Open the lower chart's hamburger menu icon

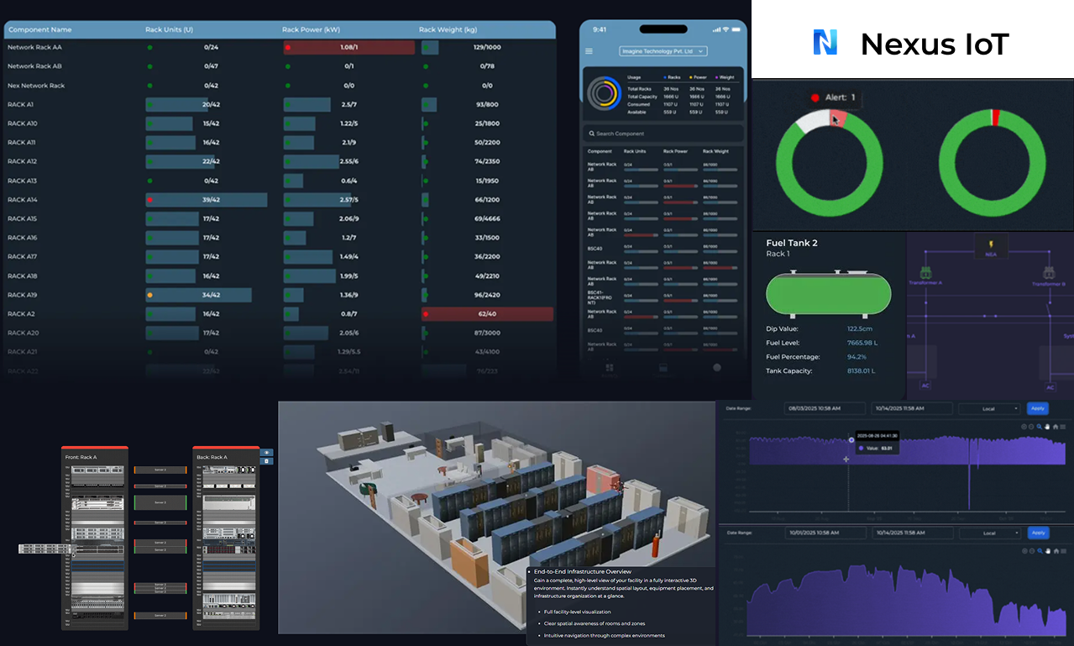(x=1063, y=551)
